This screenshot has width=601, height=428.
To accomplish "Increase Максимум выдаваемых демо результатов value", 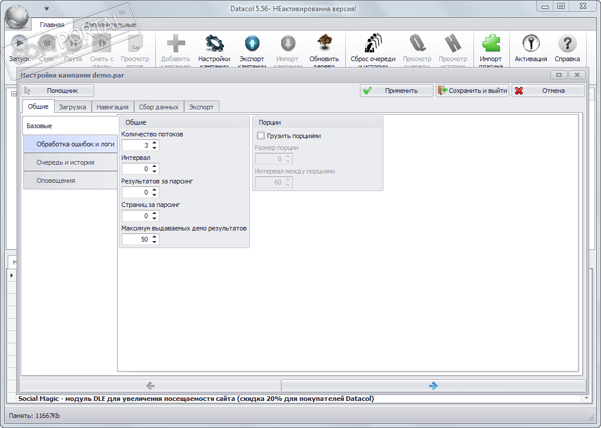I will [x=155, y=236].
